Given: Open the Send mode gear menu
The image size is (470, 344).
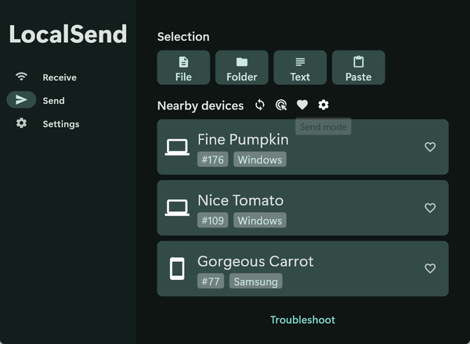Looking at the screenshot, I should tap(324, 106).
